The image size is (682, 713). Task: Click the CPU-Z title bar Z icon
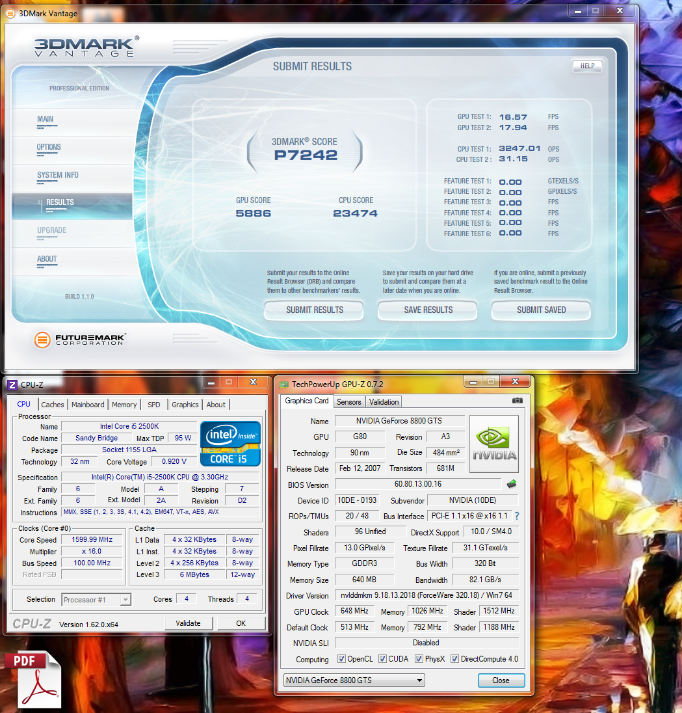pos(12,385)
